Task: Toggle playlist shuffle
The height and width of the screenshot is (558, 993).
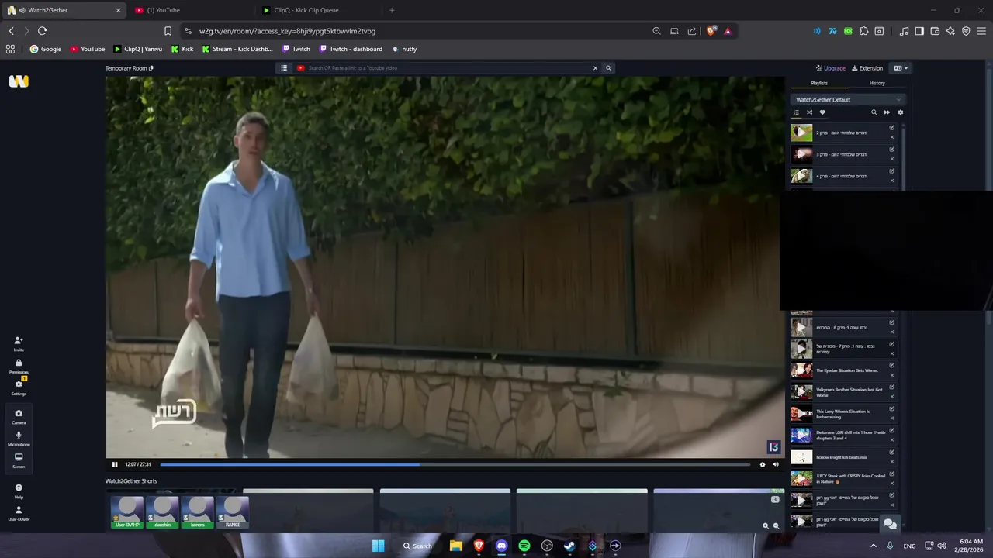Action: 809,112
